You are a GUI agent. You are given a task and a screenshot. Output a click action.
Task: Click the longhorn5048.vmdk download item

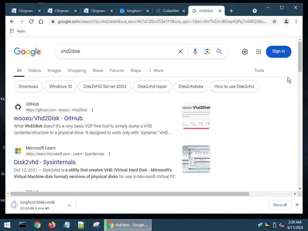click(x=37, y=205)
